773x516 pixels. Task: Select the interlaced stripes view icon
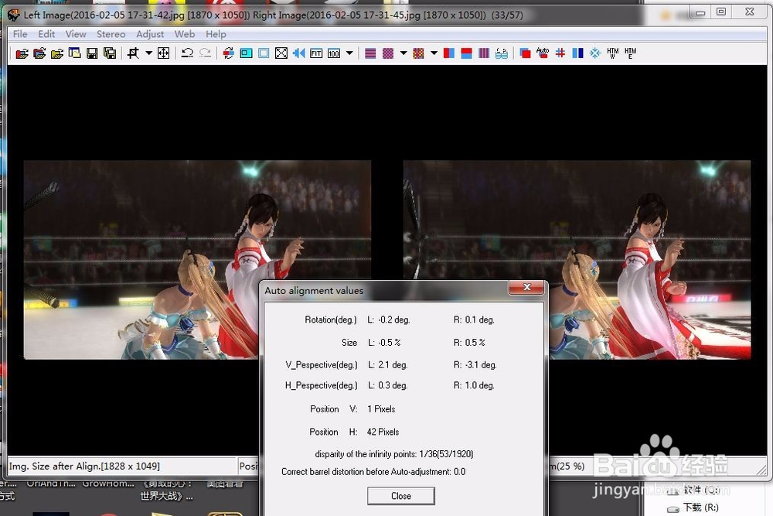pyautogui.click(x=370, y=53)
